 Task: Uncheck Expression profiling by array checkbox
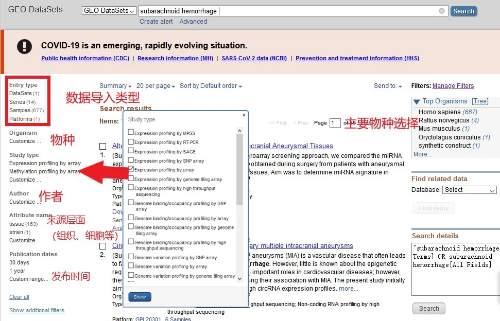pos(131,169)
